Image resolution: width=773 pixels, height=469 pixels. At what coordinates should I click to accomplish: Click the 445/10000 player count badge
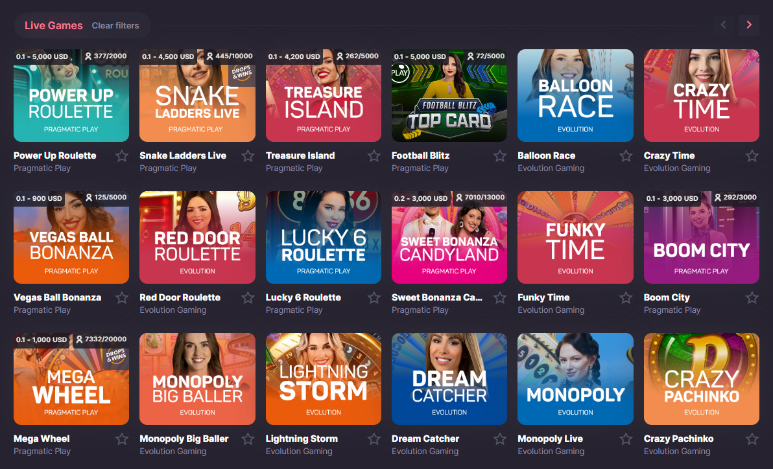229,56
